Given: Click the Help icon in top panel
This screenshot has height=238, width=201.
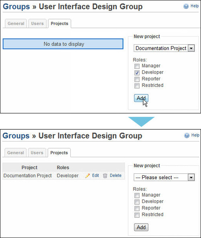Looking at the screenshot, I should coord(186,6).
